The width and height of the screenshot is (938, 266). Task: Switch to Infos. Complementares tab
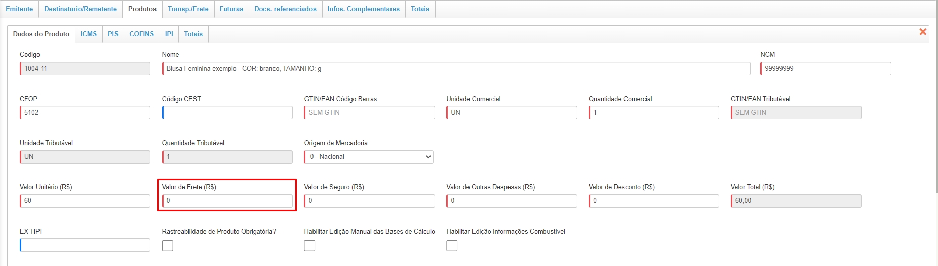click(363, 9)
